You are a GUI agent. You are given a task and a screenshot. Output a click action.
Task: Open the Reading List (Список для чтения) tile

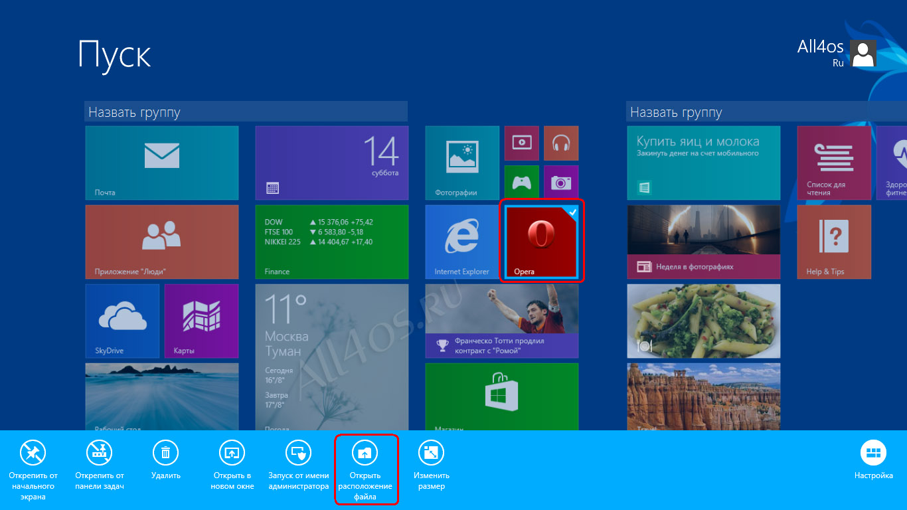834,163
